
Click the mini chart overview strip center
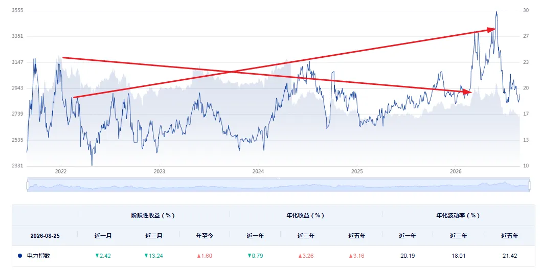[278, 186]
